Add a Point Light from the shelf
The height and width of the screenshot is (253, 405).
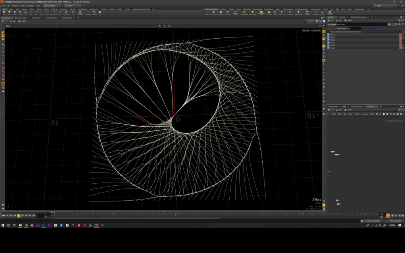[214, 12]
